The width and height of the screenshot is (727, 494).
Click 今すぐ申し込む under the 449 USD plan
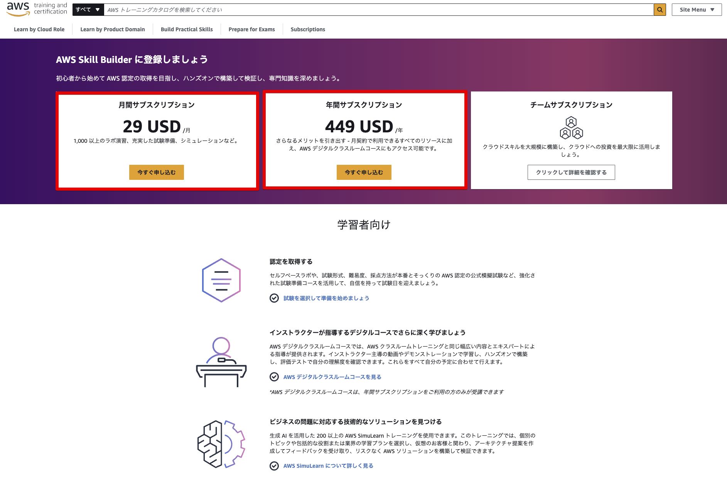pos(364,172)
